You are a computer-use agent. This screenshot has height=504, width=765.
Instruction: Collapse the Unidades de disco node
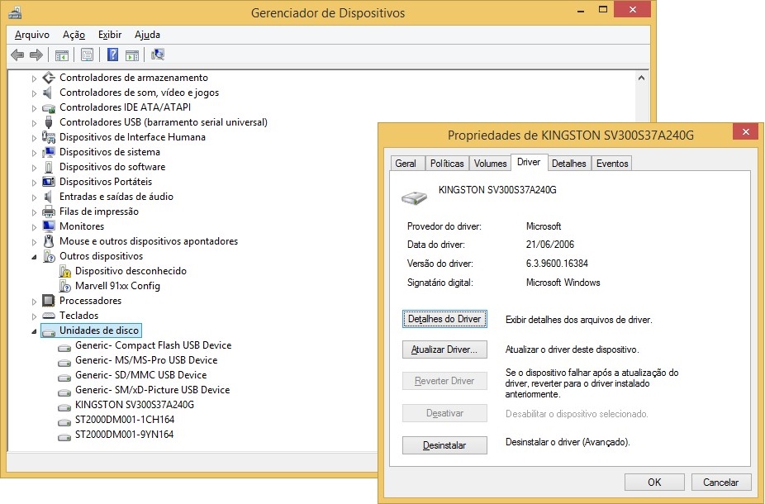click(34, 330)
